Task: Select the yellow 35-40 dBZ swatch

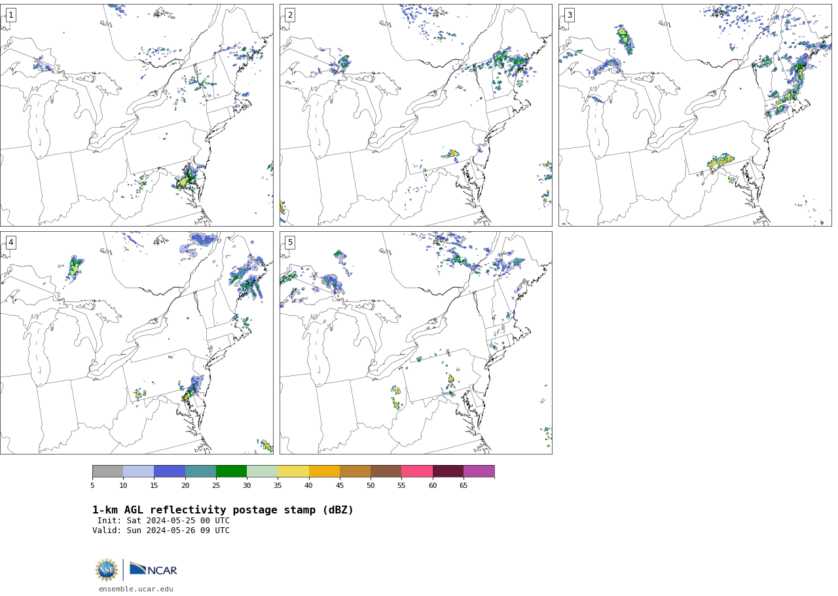Action: pyautogui.click(x=293, y=472)
